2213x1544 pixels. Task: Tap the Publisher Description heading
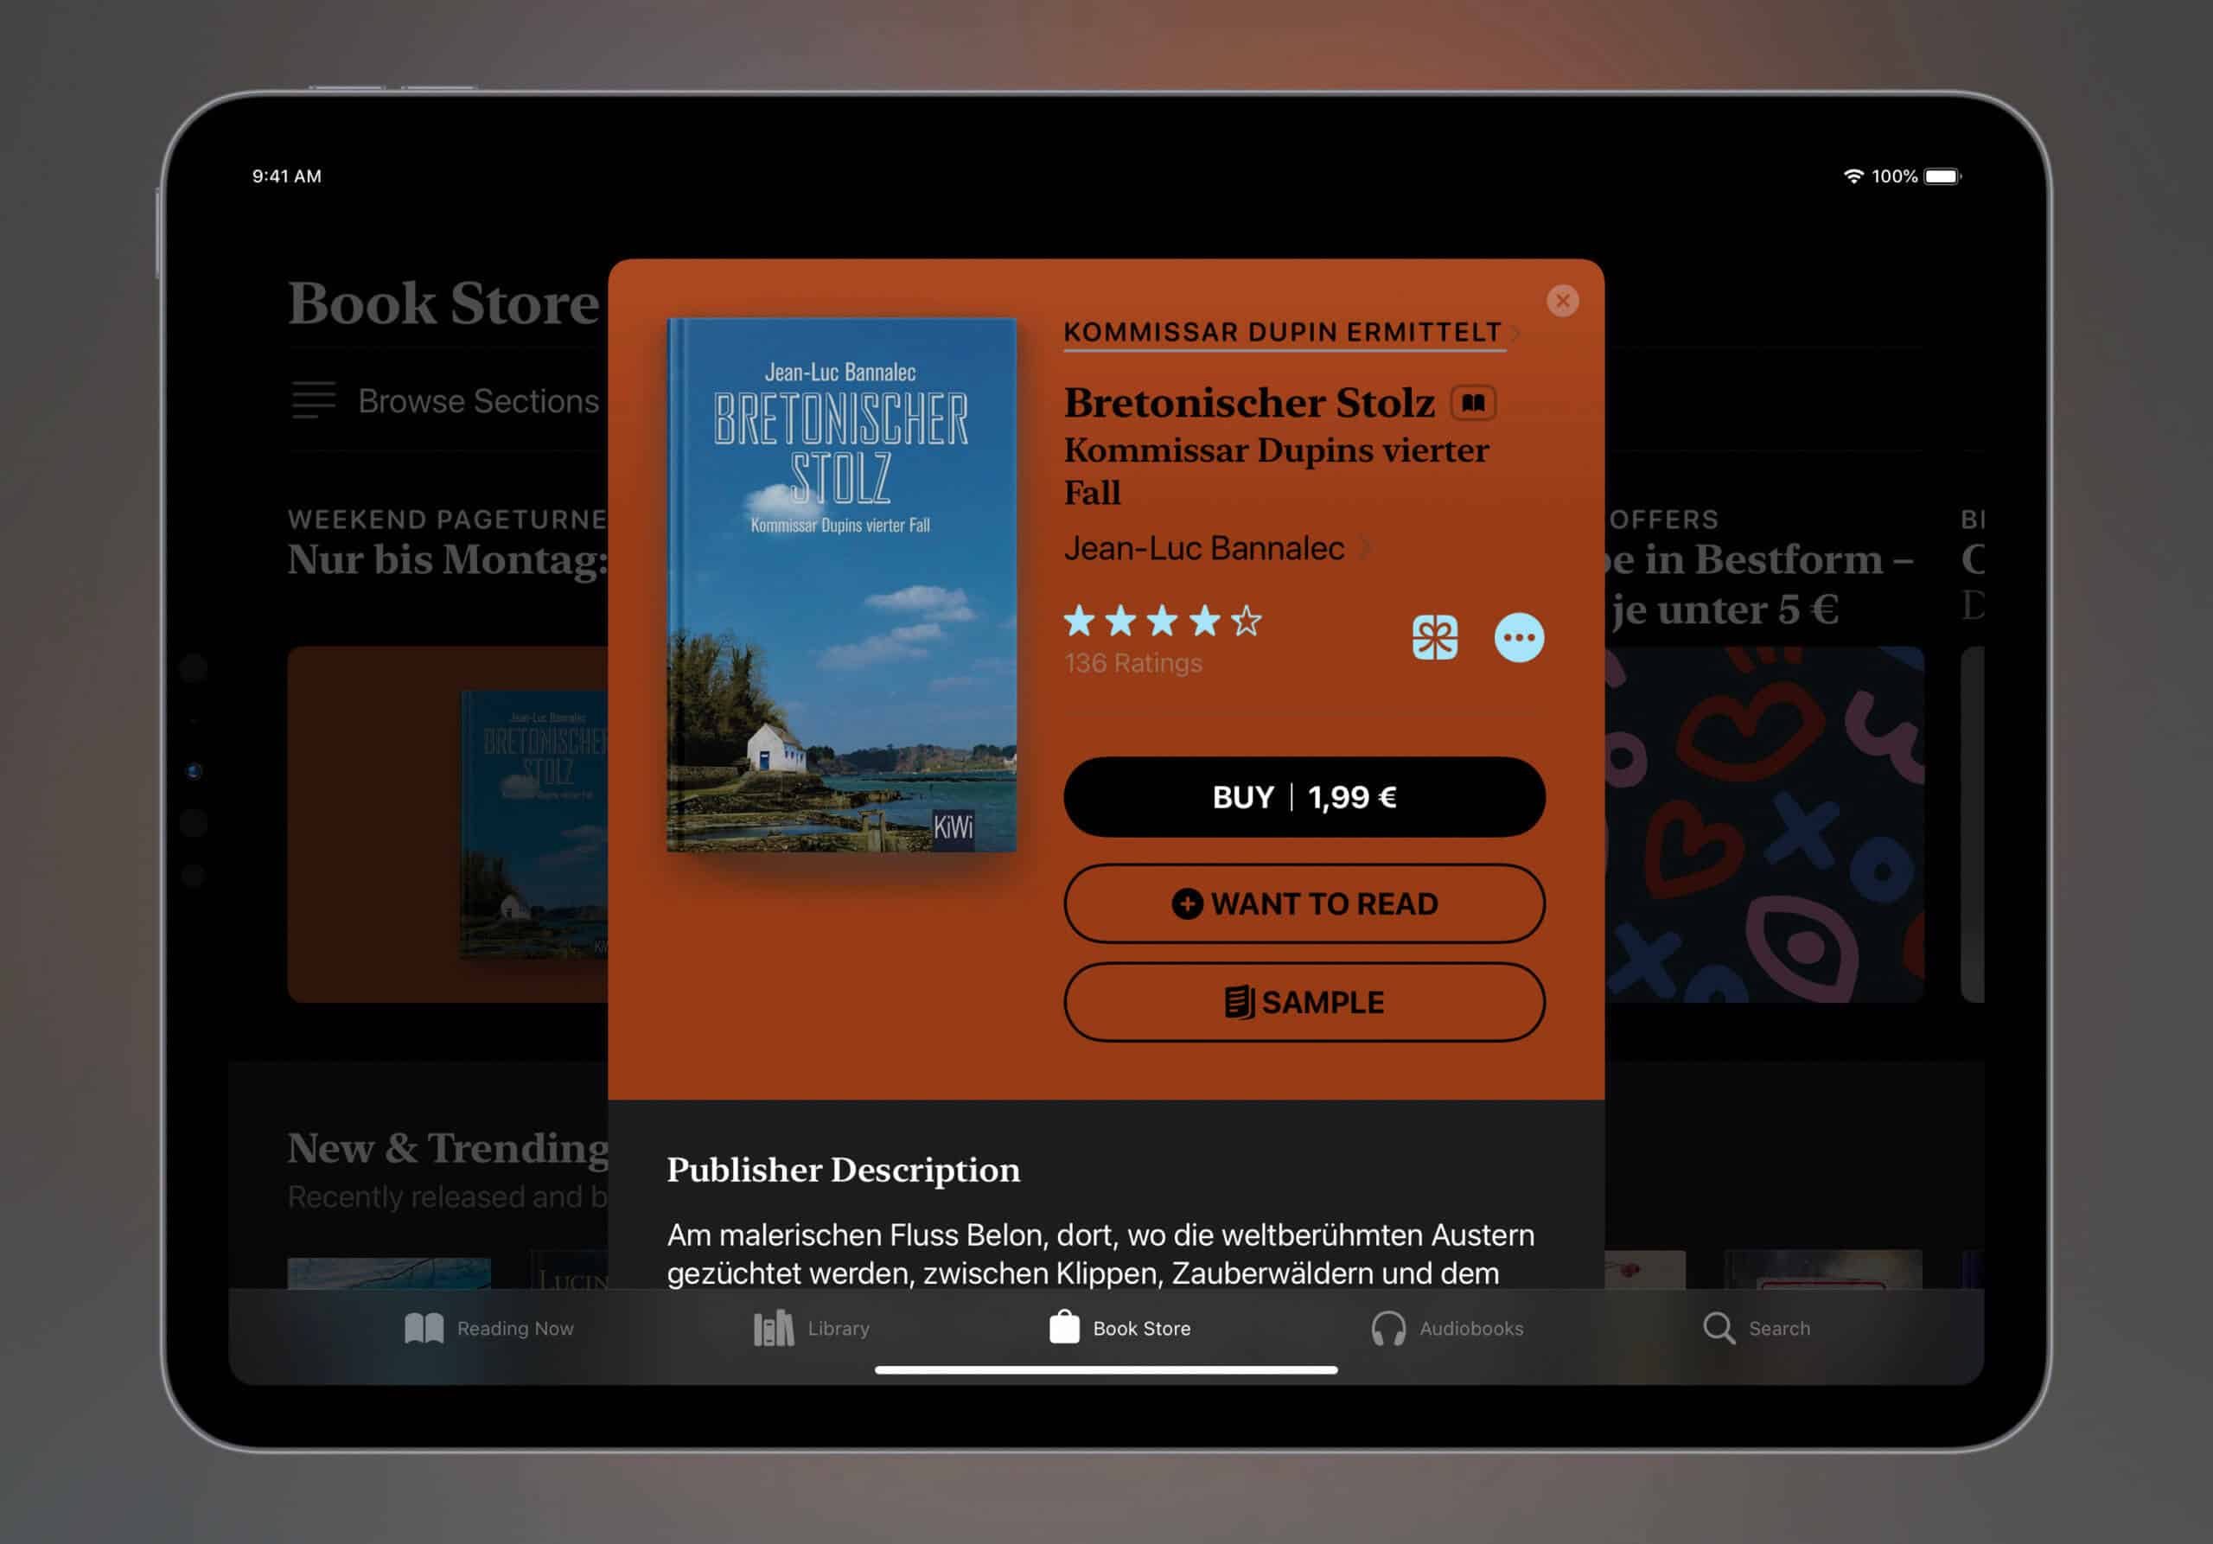tap(844, 1169)
